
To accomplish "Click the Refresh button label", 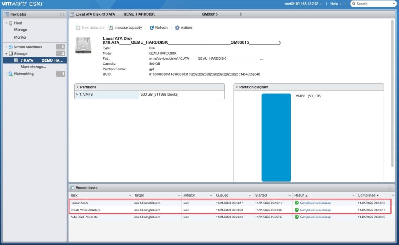I will click(161, 28).
